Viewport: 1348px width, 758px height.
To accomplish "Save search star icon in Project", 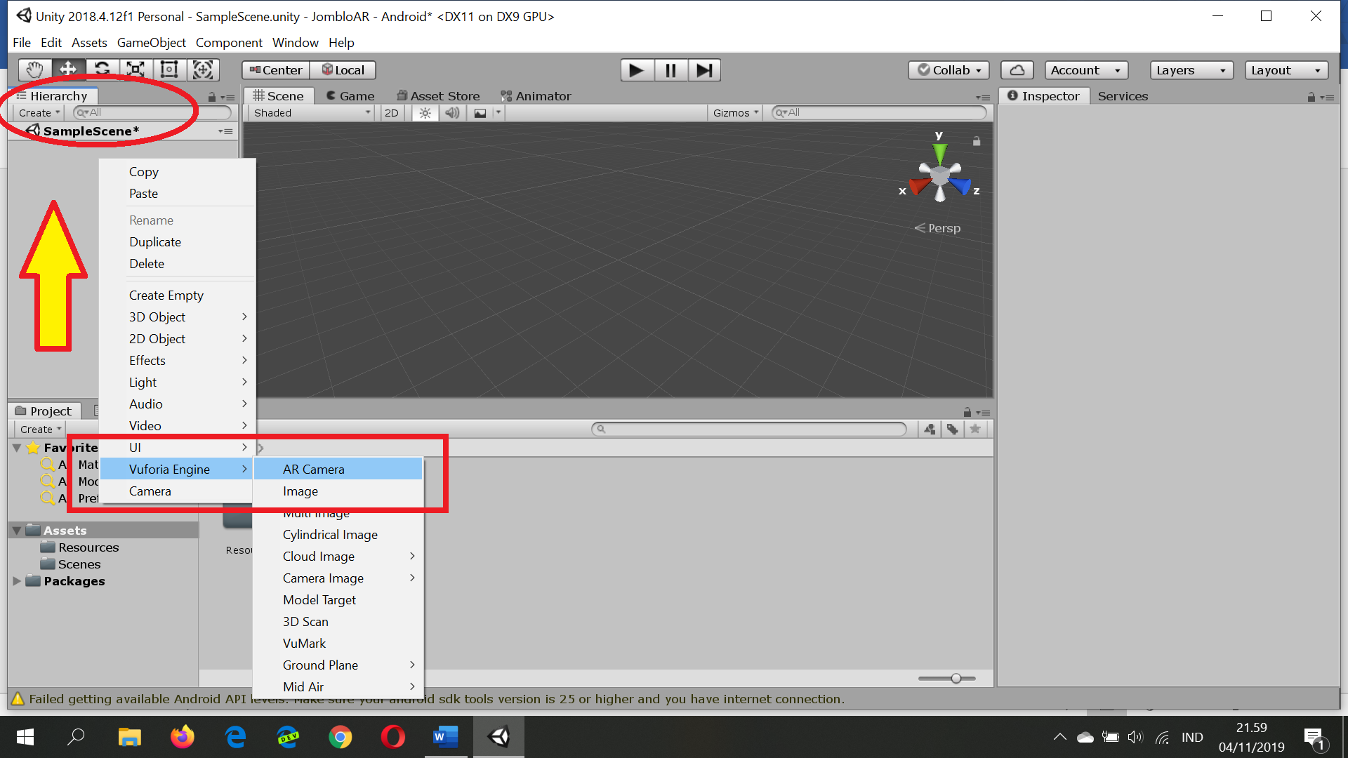I will (x=974, y=429).
